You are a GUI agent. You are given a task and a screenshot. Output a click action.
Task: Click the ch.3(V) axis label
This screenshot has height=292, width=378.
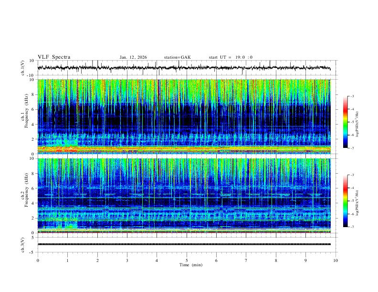[x=23, y=245]
